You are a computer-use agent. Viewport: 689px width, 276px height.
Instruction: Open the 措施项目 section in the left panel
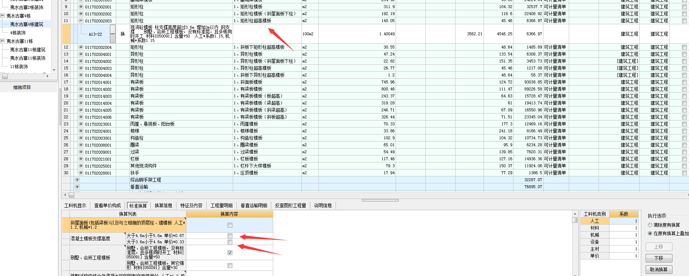coord(22,87)
